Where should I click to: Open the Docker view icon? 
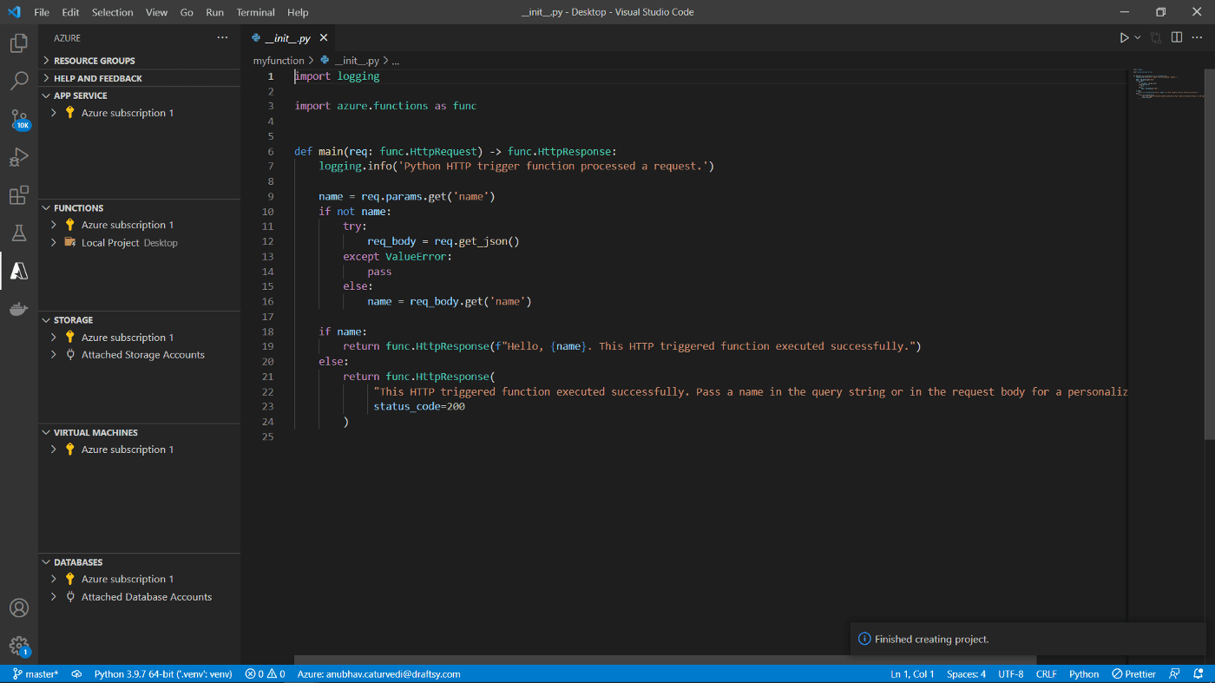[19, 309]
